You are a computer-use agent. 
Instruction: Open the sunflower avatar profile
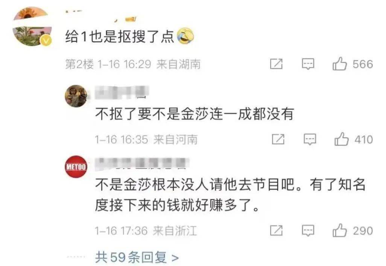pos(32,27)
